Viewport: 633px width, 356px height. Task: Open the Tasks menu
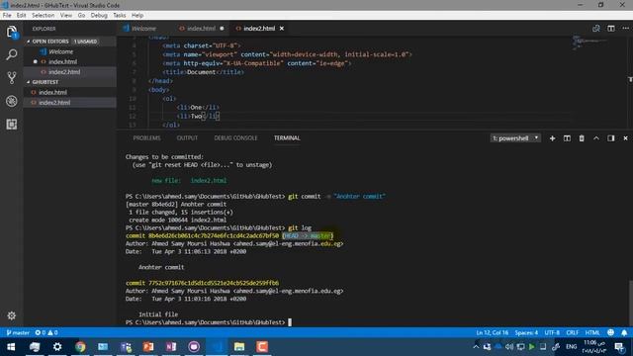tap(119, 16)
